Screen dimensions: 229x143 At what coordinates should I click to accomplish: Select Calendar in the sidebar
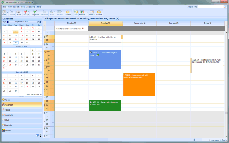(x=22, y=105)
